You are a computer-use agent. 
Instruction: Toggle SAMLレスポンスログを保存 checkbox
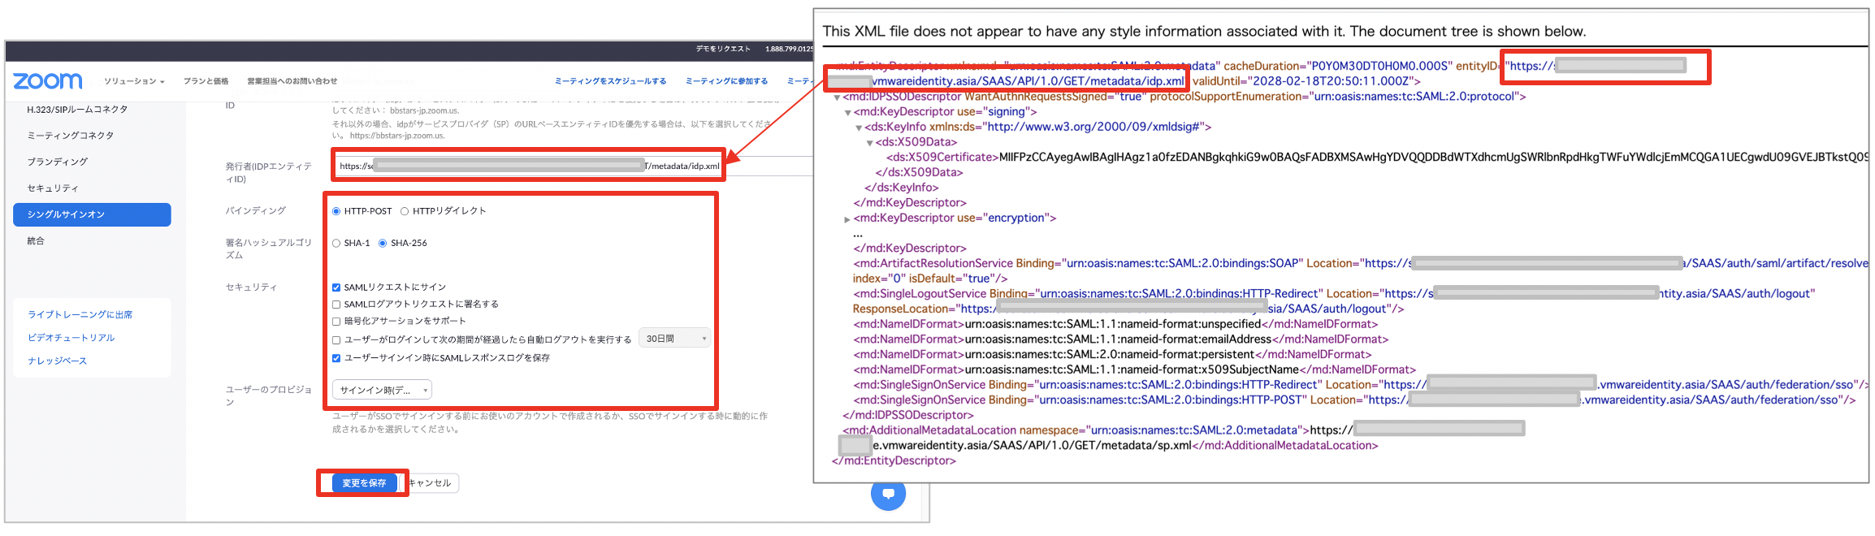pyautogui.click(x=336, y=358)
